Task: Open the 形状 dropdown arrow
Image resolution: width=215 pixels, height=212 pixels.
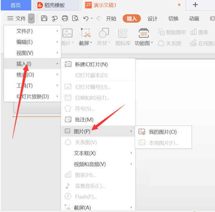Action: 109,43
